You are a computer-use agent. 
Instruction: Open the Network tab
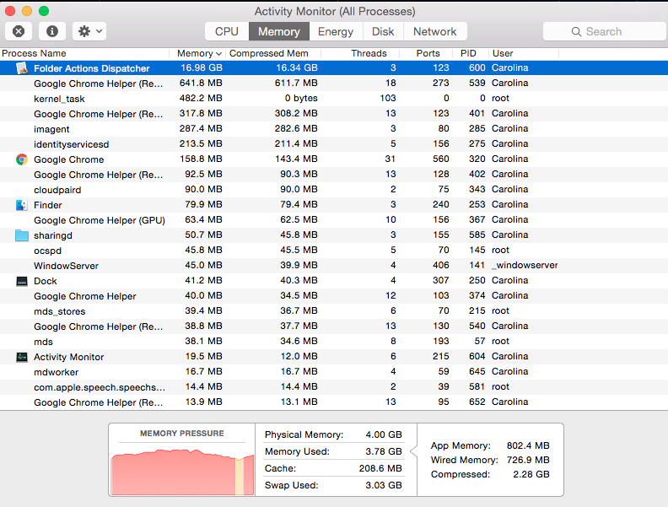tap(435, 31)
